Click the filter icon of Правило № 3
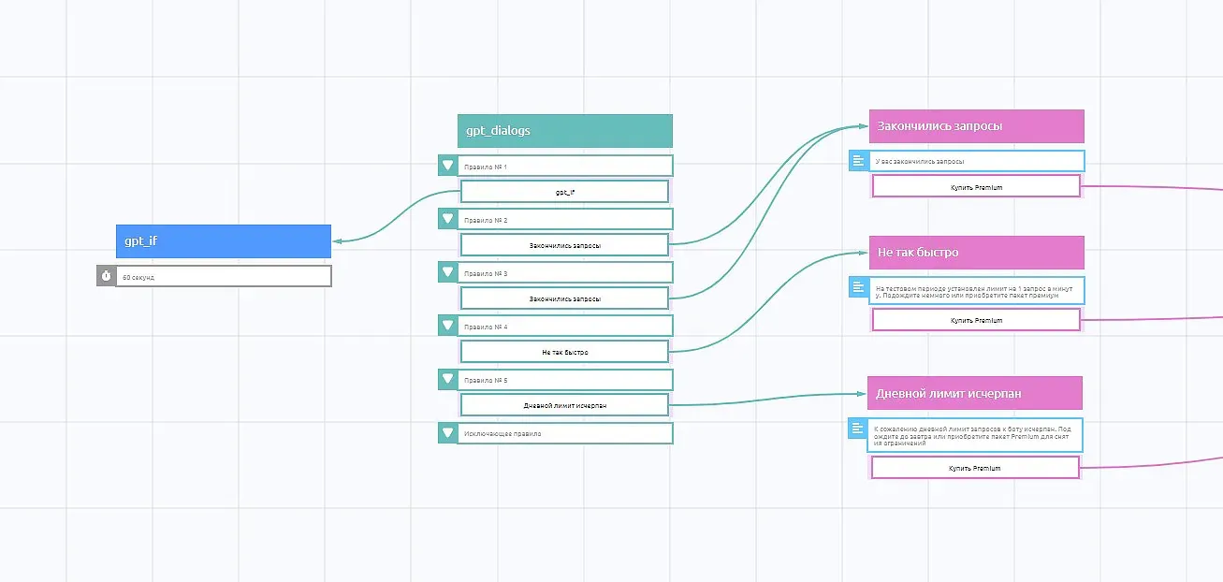This screenshot has height=582, width=1223. [447, 272]
